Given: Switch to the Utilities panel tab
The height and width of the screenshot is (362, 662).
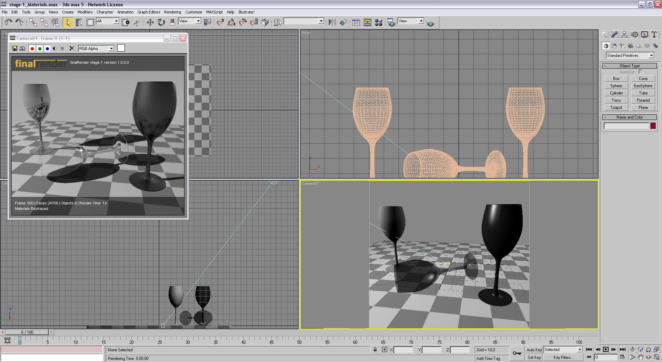Looking at the screenshot, I should point(654,34).
